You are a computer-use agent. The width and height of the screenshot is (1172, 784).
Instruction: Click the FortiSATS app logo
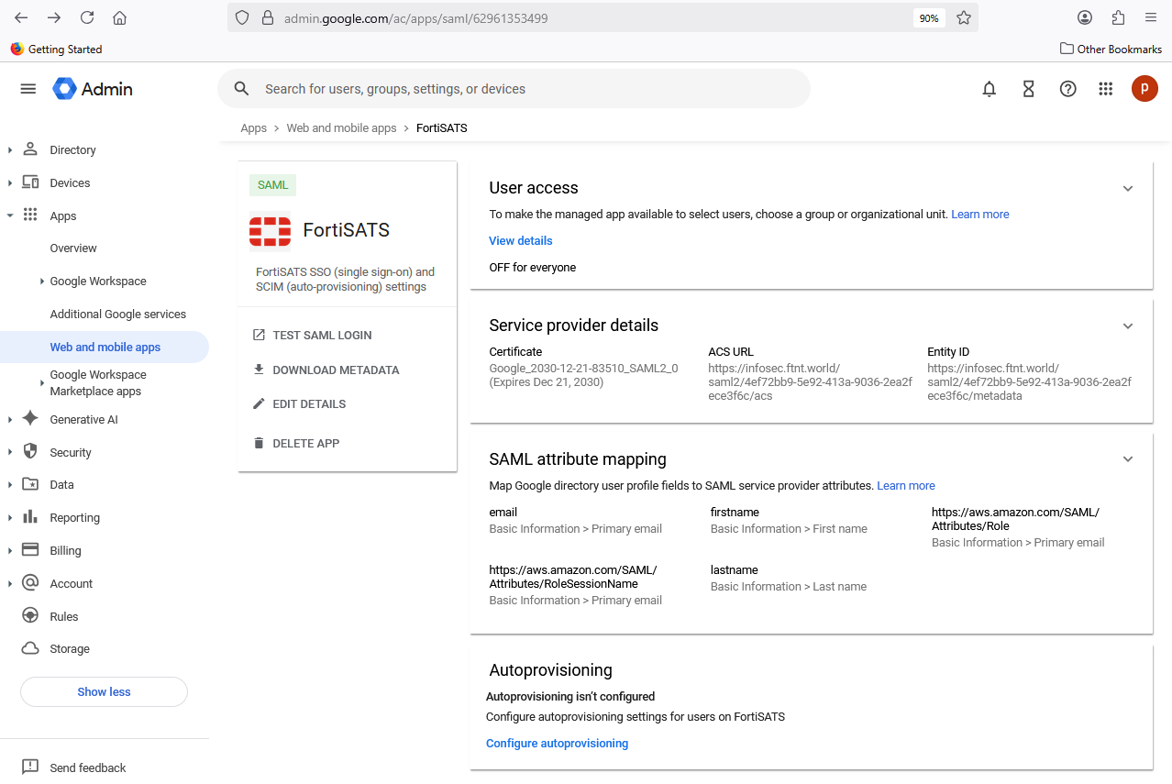(270, 231)
